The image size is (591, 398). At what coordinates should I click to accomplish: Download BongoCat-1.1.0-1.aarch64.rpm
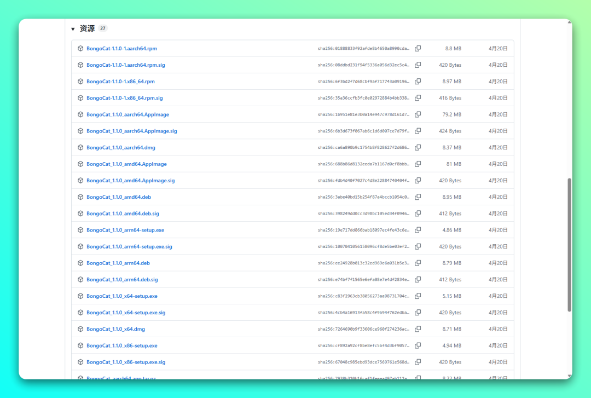click(x=121, y=48)
